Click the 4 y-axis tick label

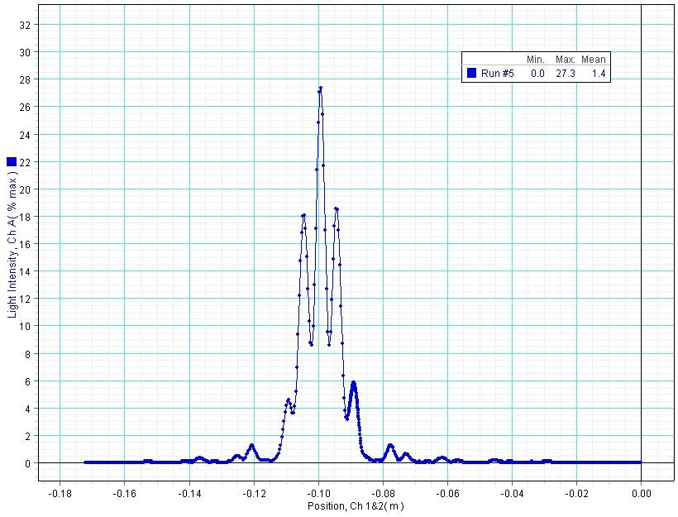[29, 409]
